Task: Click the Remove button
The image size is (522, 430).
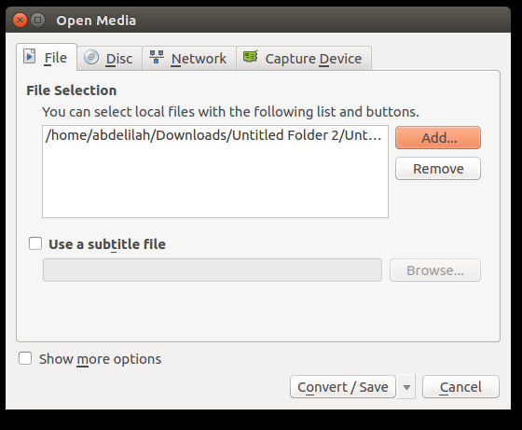Action: (438, 169)
